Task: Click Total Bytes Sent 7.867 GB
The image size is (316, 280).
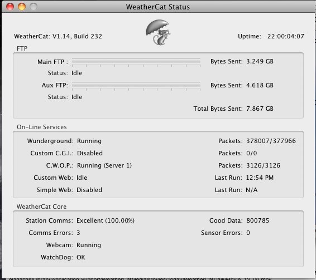Action: pos(260,109)
